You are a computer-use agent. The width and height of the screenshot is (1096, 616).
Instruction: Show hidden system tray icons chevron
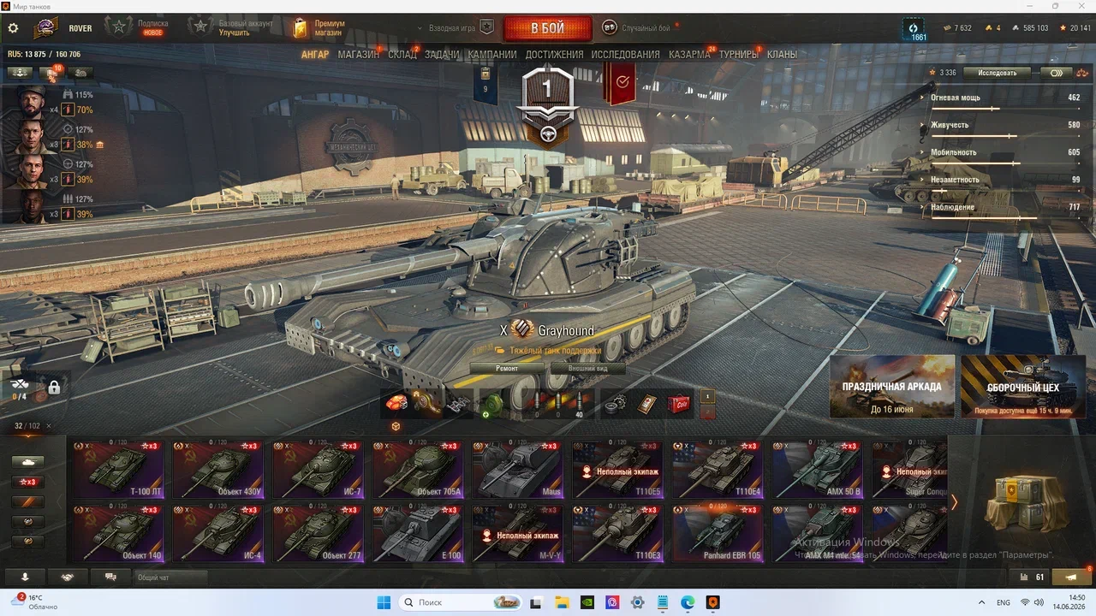point(981,602)
